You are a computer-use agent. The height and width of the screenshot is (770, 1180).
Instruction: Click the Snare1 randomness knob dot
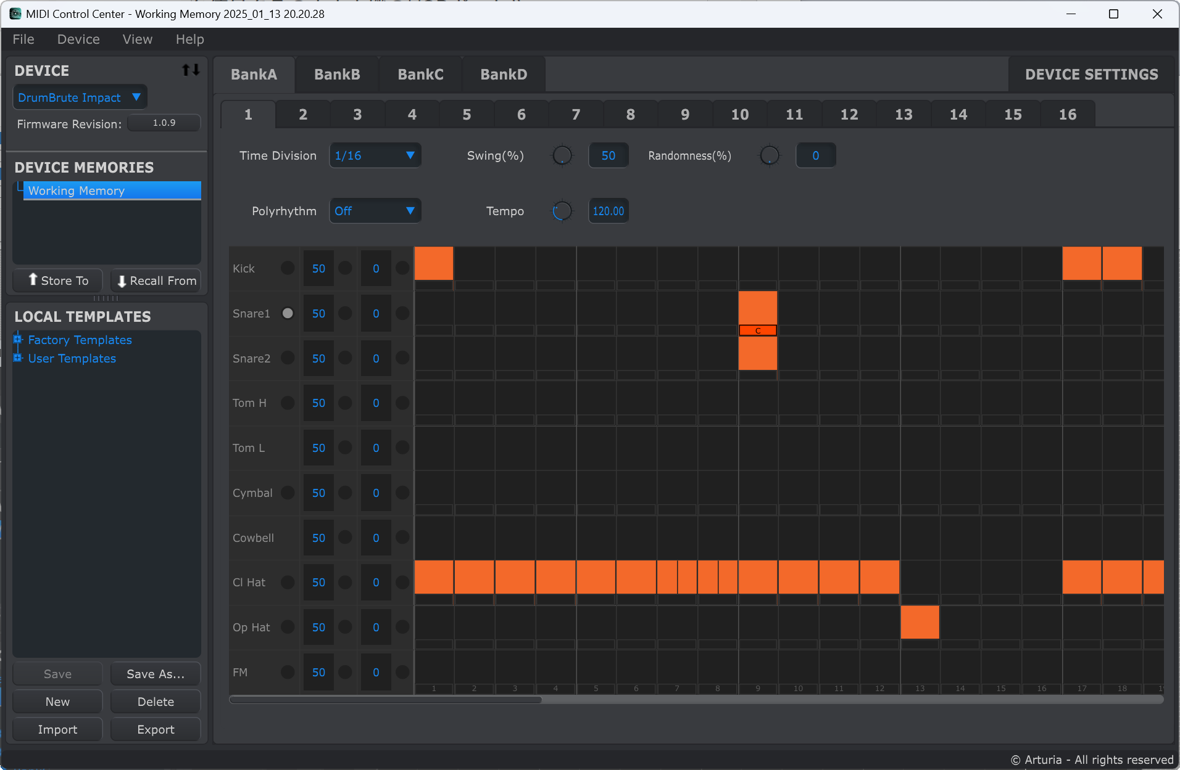click(402, 313)
